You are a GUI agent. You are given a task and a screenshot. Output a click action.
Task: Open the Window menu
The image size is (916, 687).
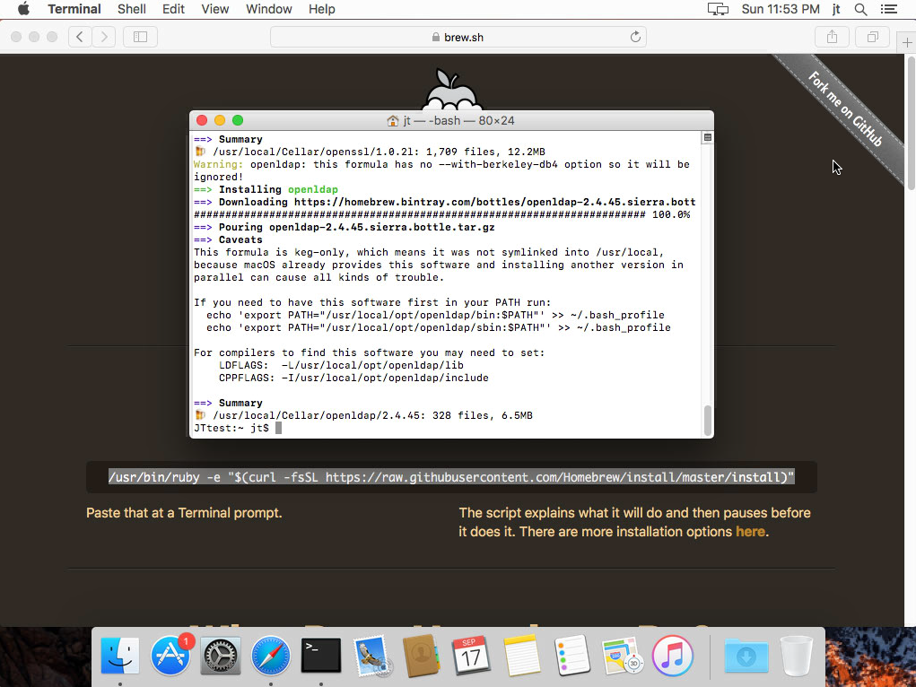tap(269, 9)
